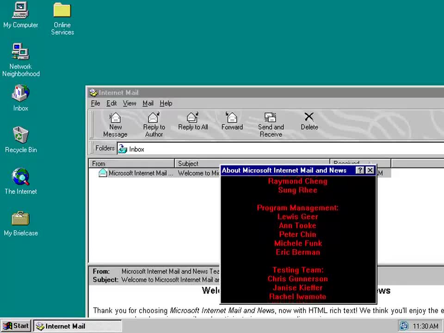Click the Inbox folder icon in the Folders bar
The width and height of the screenshot is (444, 333).
[123, 149]
